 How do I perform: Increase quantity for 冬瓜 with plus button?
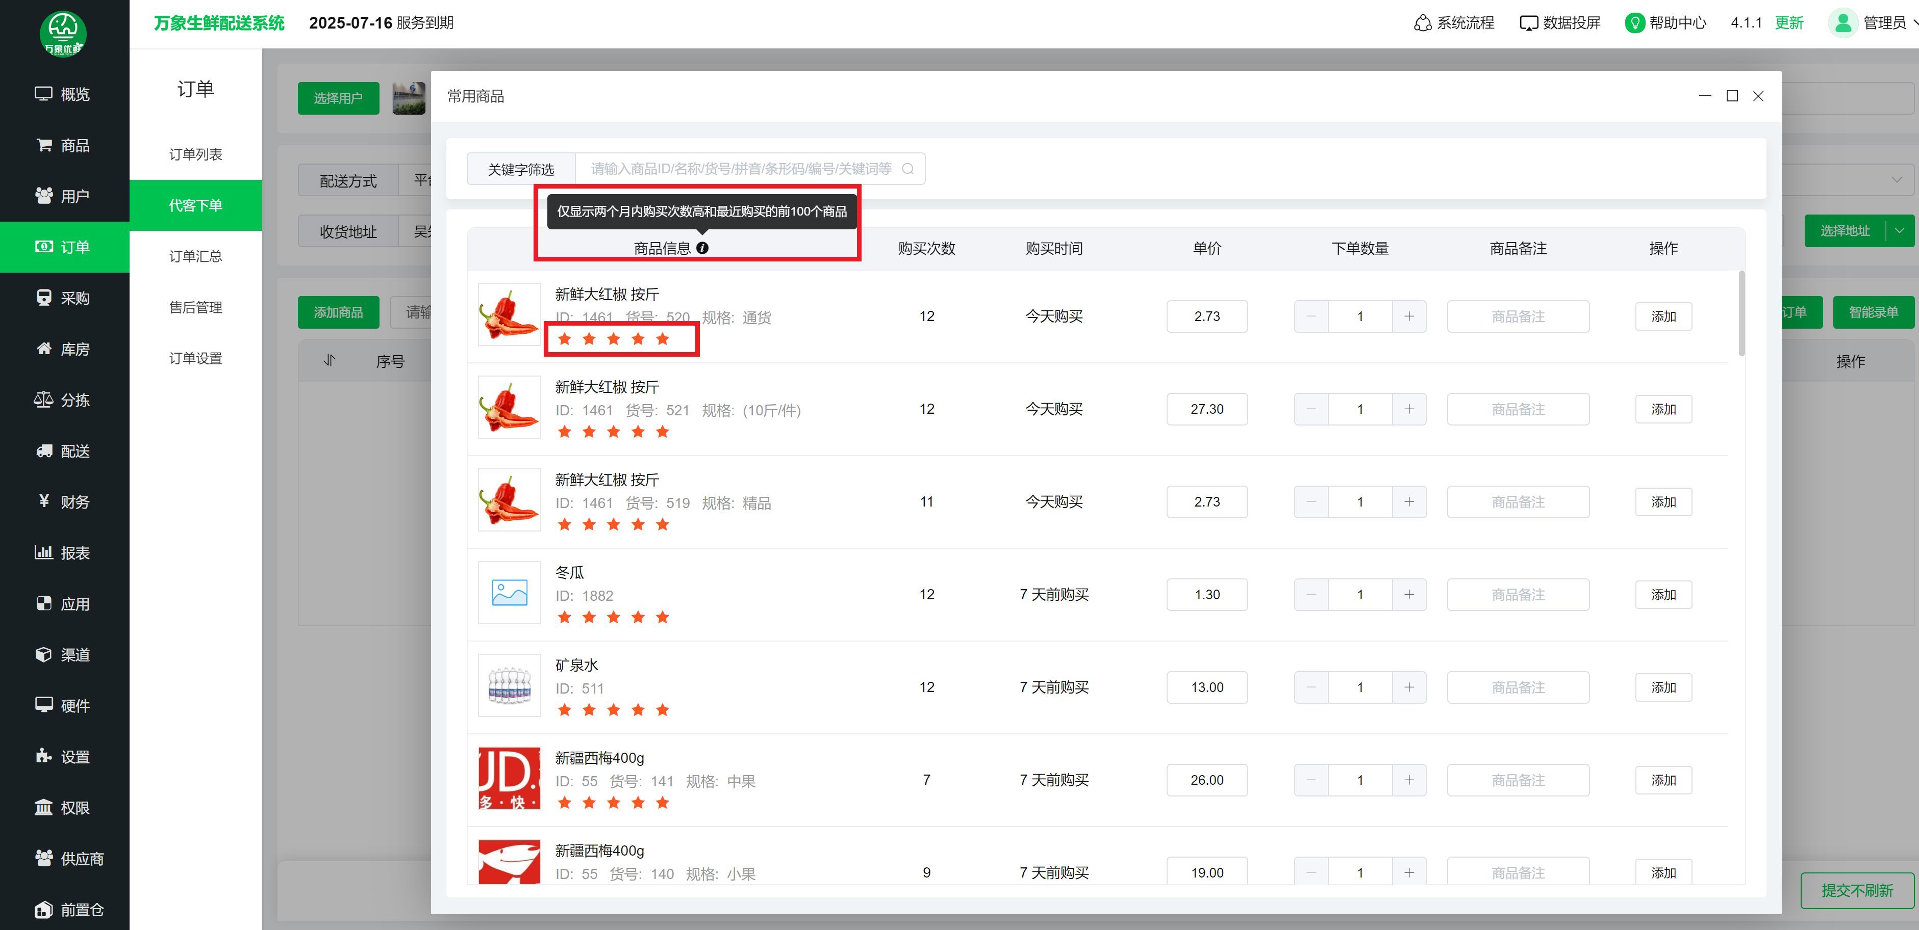pyautogui.click(x=1409, y=595)
